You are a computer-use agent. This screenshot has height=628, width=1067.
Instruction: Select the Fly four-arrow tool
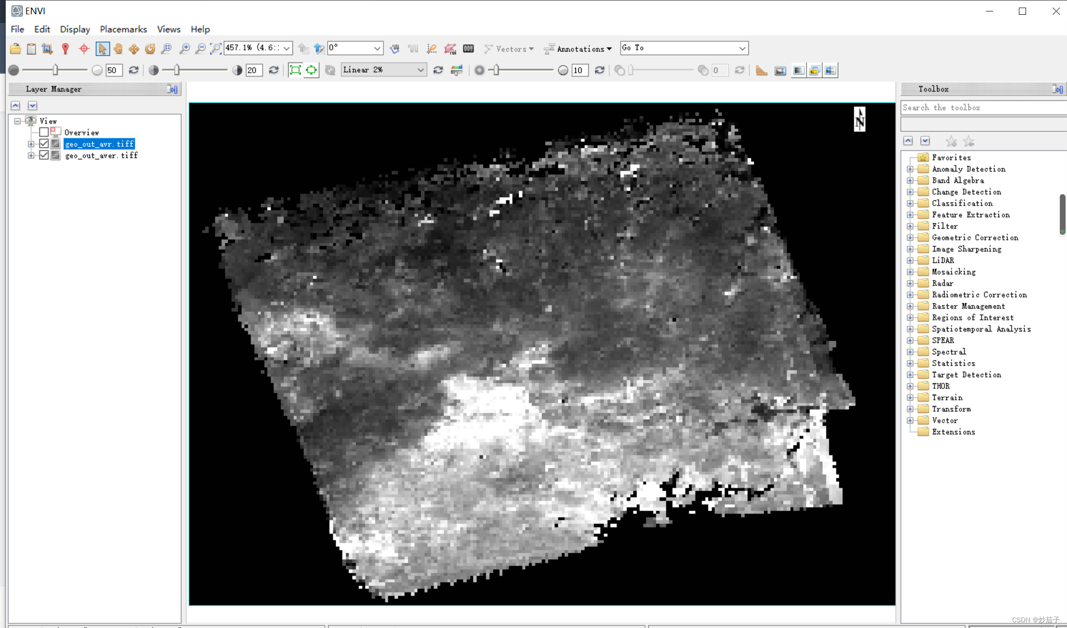[134, 49]
